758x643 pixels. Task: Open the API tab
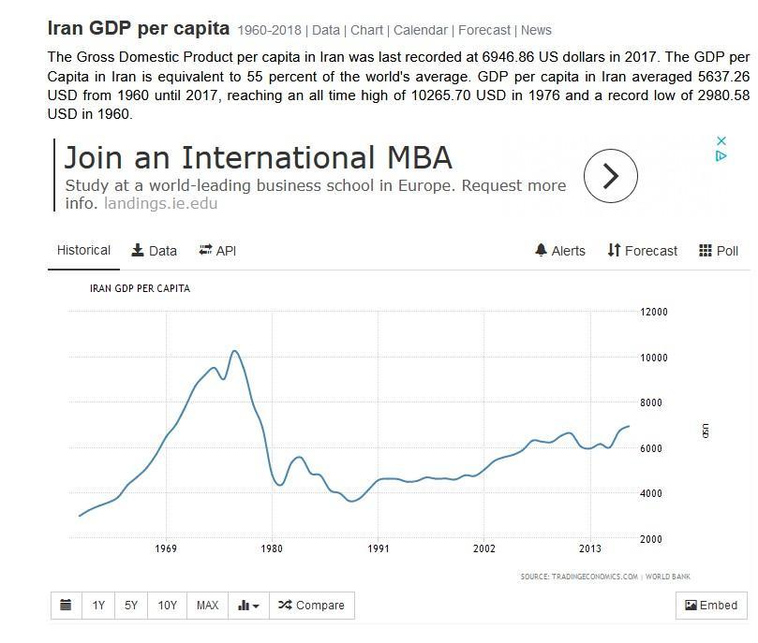pyautogui.click(x=217, y=251)
